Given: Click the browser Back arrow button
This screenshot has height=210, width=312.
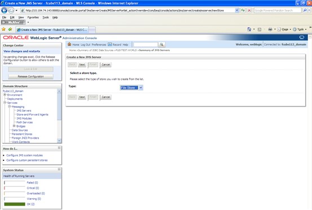Looking at the screenshot, I should pyautogui.click(x=4, y=10).
